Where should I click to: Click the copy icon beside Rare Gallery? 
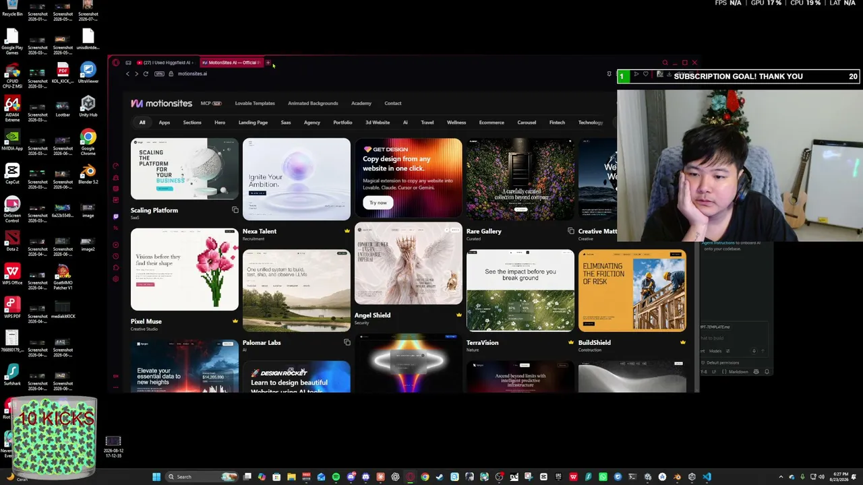[570, 231]
